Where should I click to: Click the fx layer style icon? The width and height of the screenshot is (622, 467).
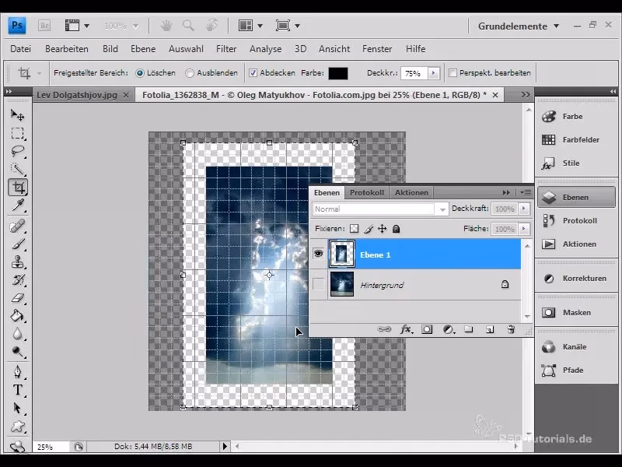click(x=405, y=329)
